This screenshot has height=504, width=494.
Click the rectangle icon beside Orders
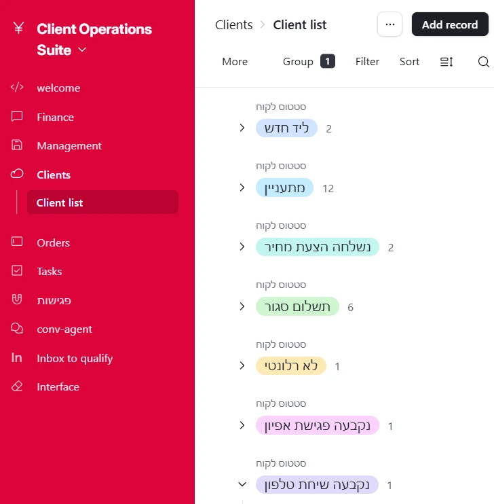17,241
